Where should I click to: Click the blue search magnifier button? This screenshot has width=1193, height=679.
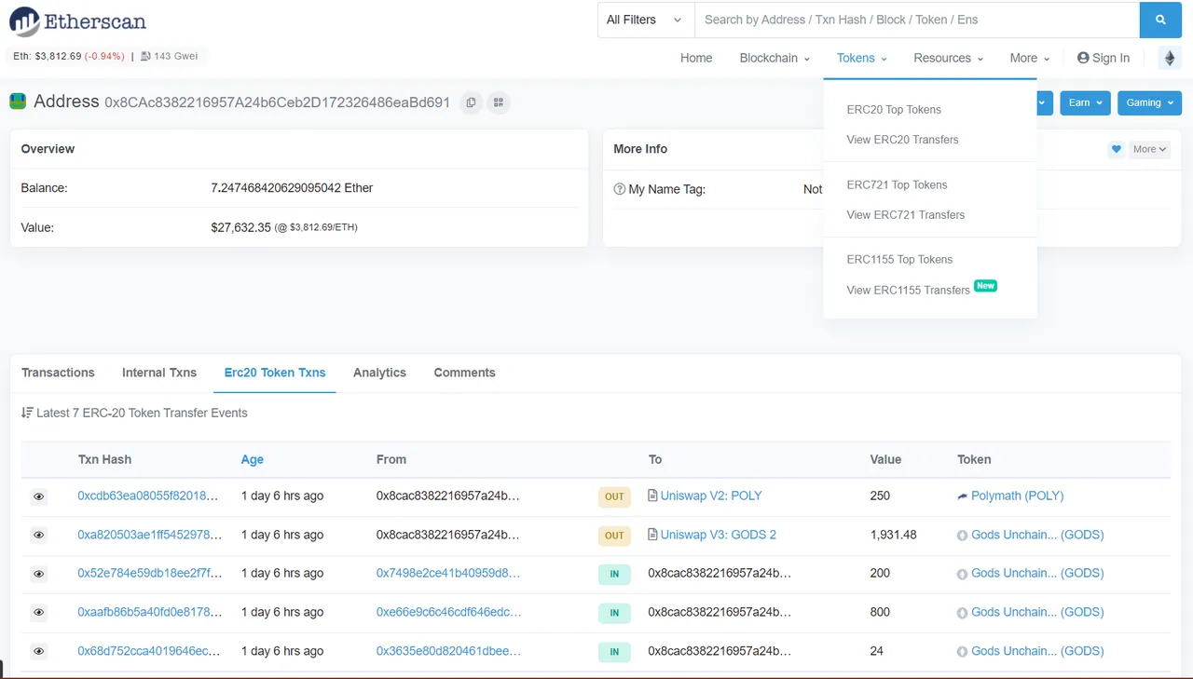[x=1160, y=20]
